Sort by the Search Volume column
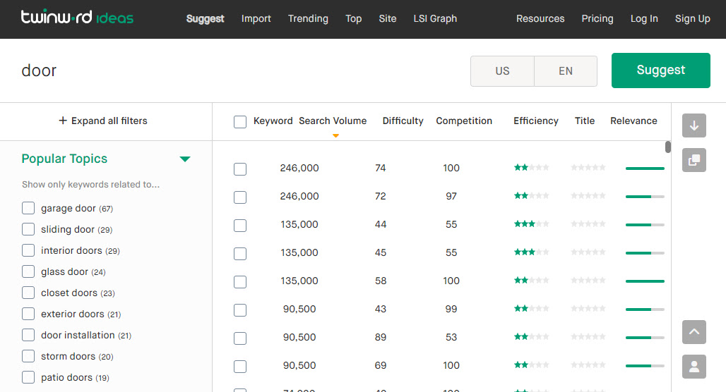 click(x=333, y=121)
